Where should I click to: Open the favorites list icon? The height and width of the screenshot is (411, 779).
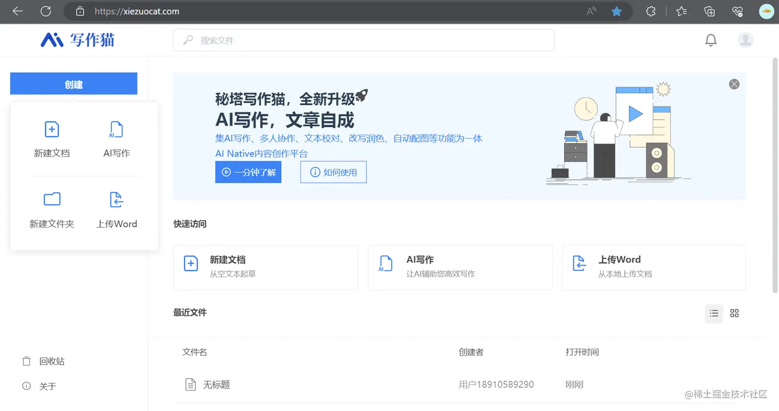[x=682, y=11]
